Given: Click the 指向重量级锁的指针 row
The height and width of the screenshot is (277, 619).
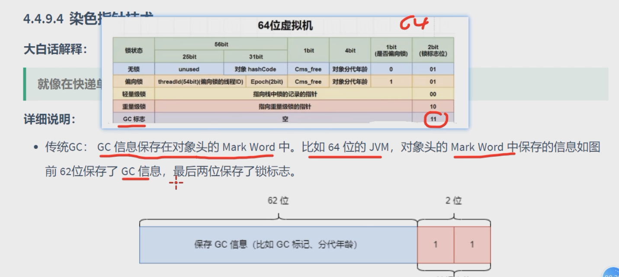Looking at the screenshot, I should click(283, 106).
